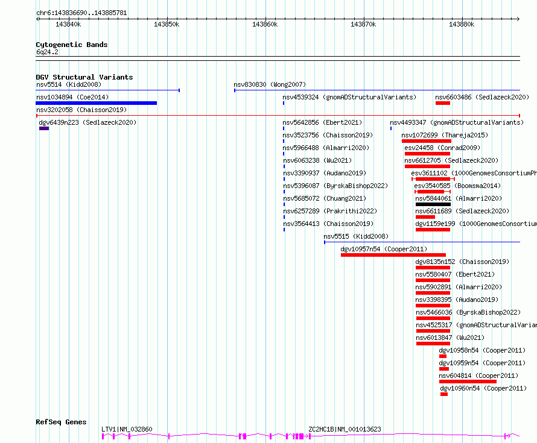Select the RefSeq Genes track title

pos(61,422)
